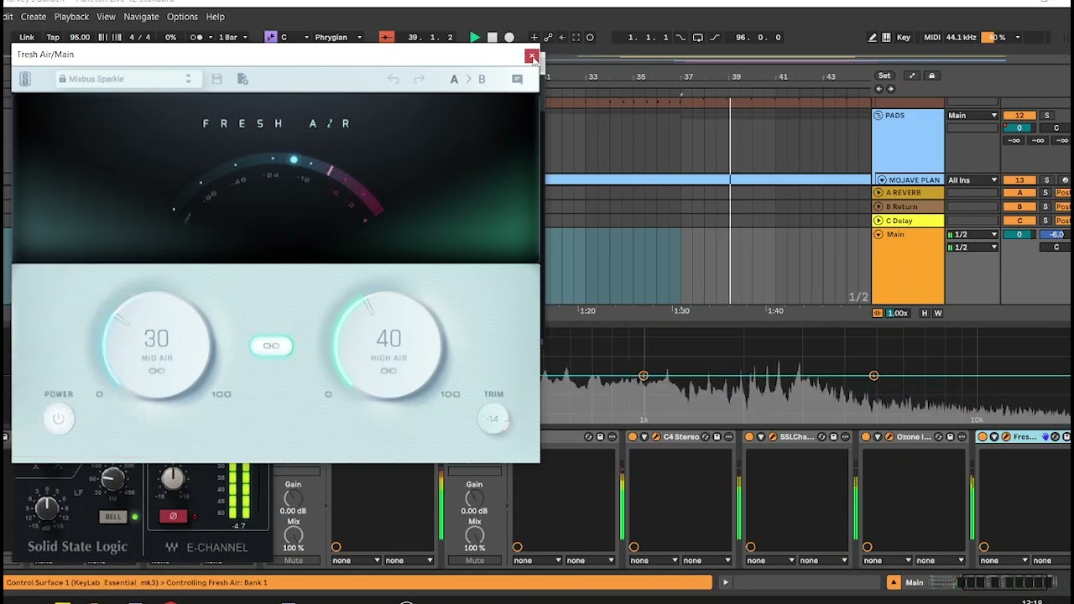Viewport: 1074px width, 604px height.
Task: Toggle the metronome in the transport bar
Action: [197, 37]
